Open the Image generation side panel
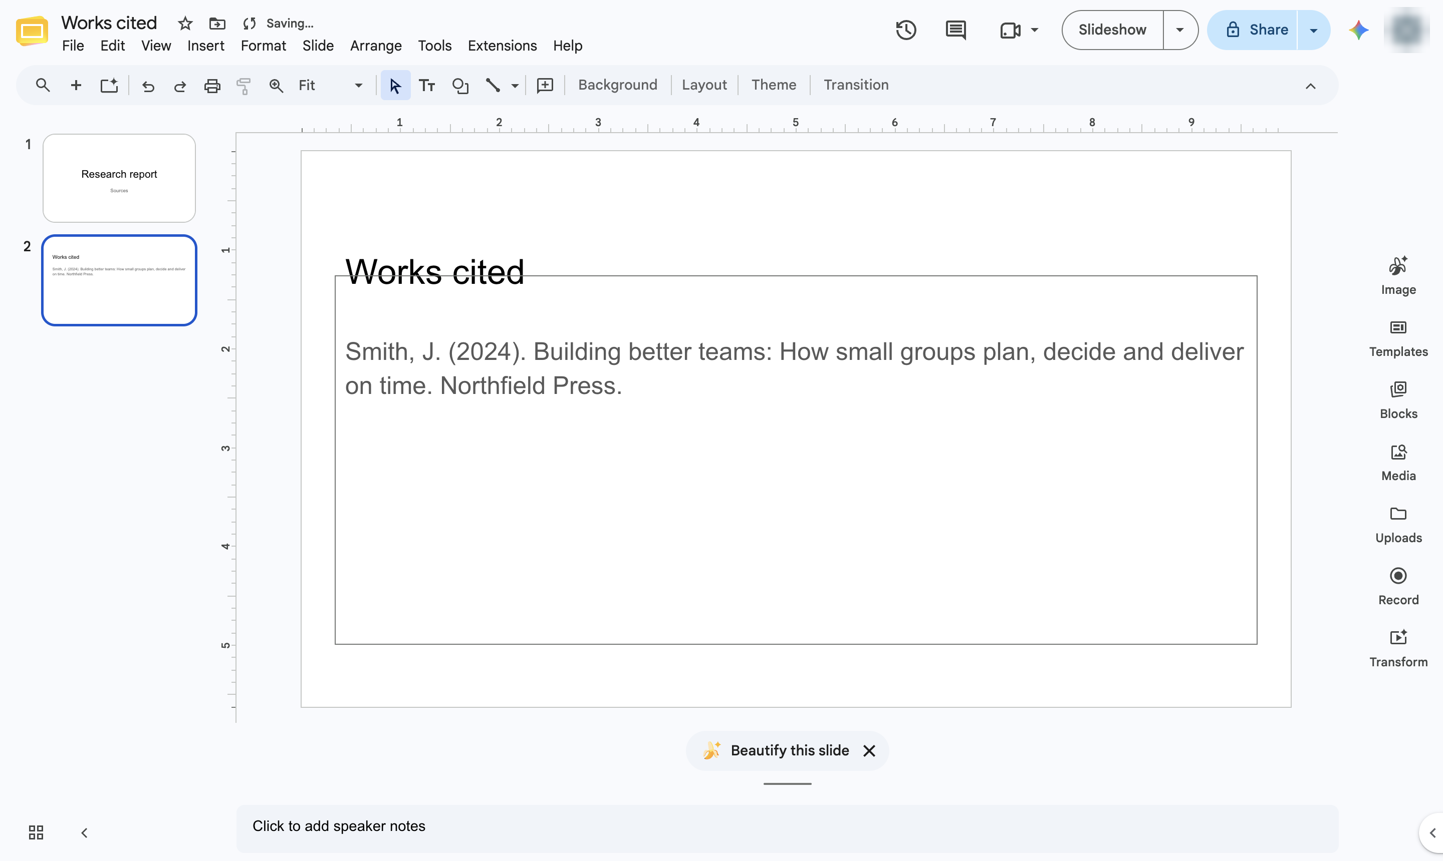1443x861 pixels. [1398, 276]
